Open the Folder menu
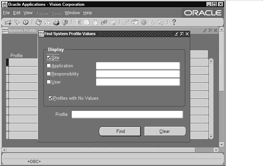This screenshot has width=263, height=166. click(x=42, y=13)
